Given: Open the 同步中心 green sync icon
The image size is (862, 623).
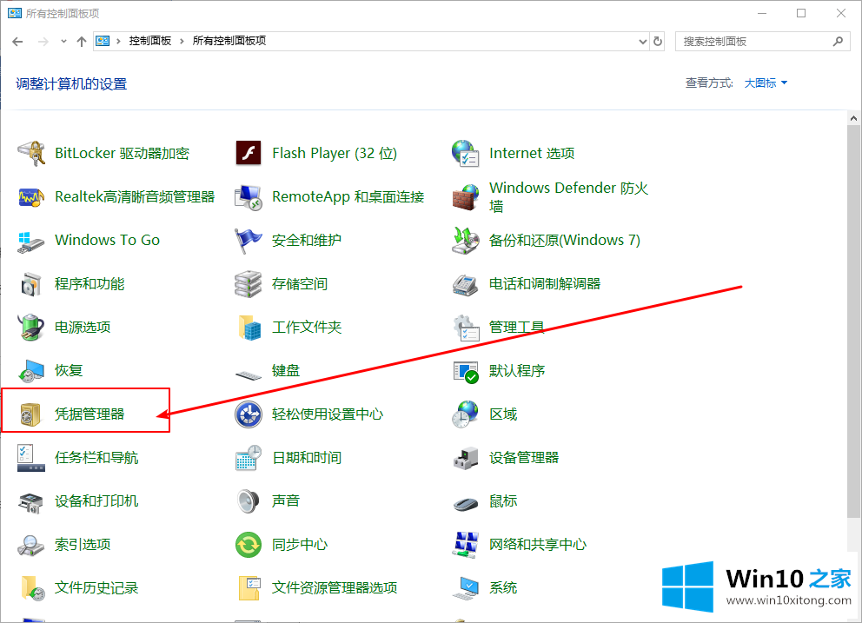Looking at the screenshot, I should pyautogui.click(x=249, y=545).
